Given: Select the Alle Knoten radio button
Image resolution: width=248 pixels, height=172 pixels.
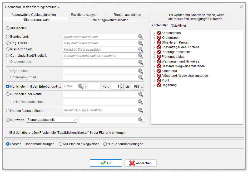Looking at the screenshot, I should (x=8, y=28).
